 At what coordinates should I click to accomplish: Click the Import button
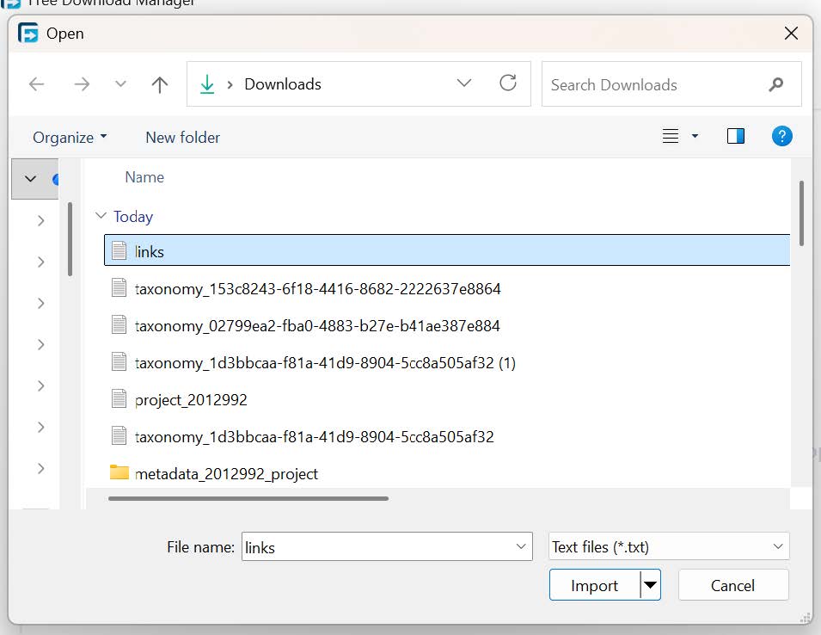click(594, 585)
